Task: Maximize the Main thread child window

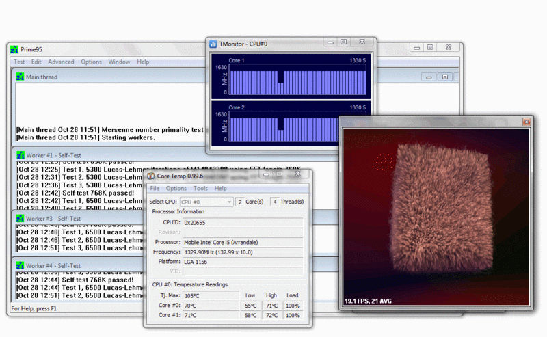Action: click(445, 77)
